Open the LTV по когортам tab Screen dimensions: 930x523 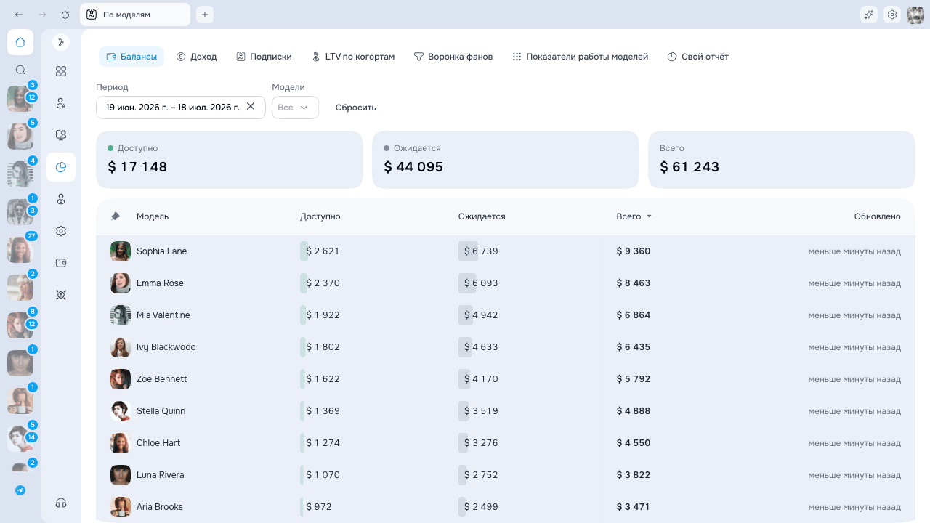(x=353, y=57)
